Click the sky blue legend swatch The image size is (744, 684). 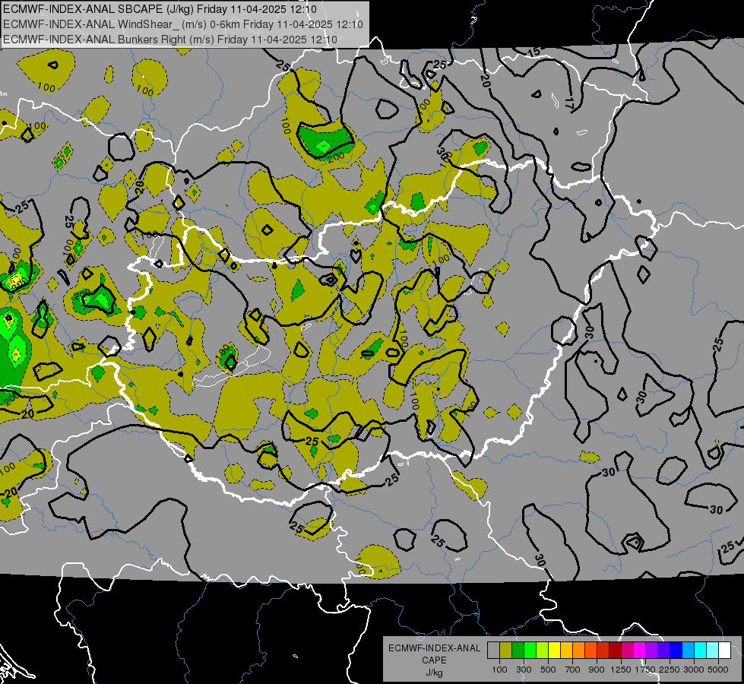point(688,651)
